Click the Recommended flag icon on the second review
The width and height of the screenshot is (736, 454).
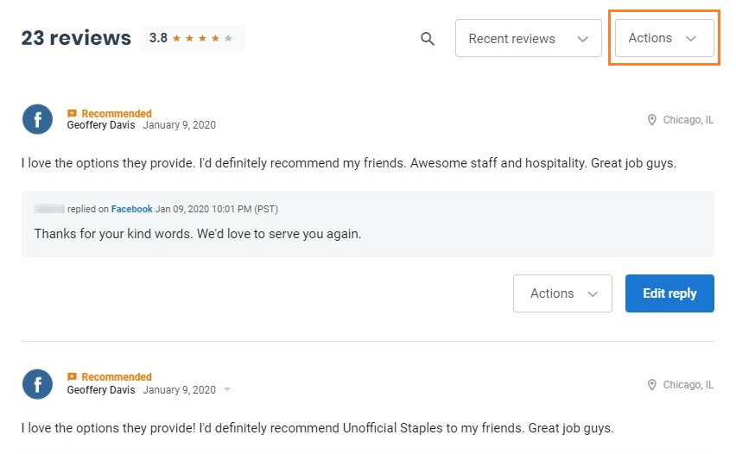(73, 377)
